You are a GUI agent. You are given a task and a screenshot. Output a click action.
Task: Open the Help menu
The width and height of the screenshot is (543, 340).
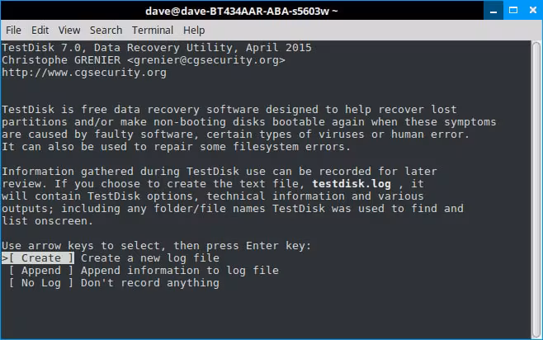pos(194,30)
